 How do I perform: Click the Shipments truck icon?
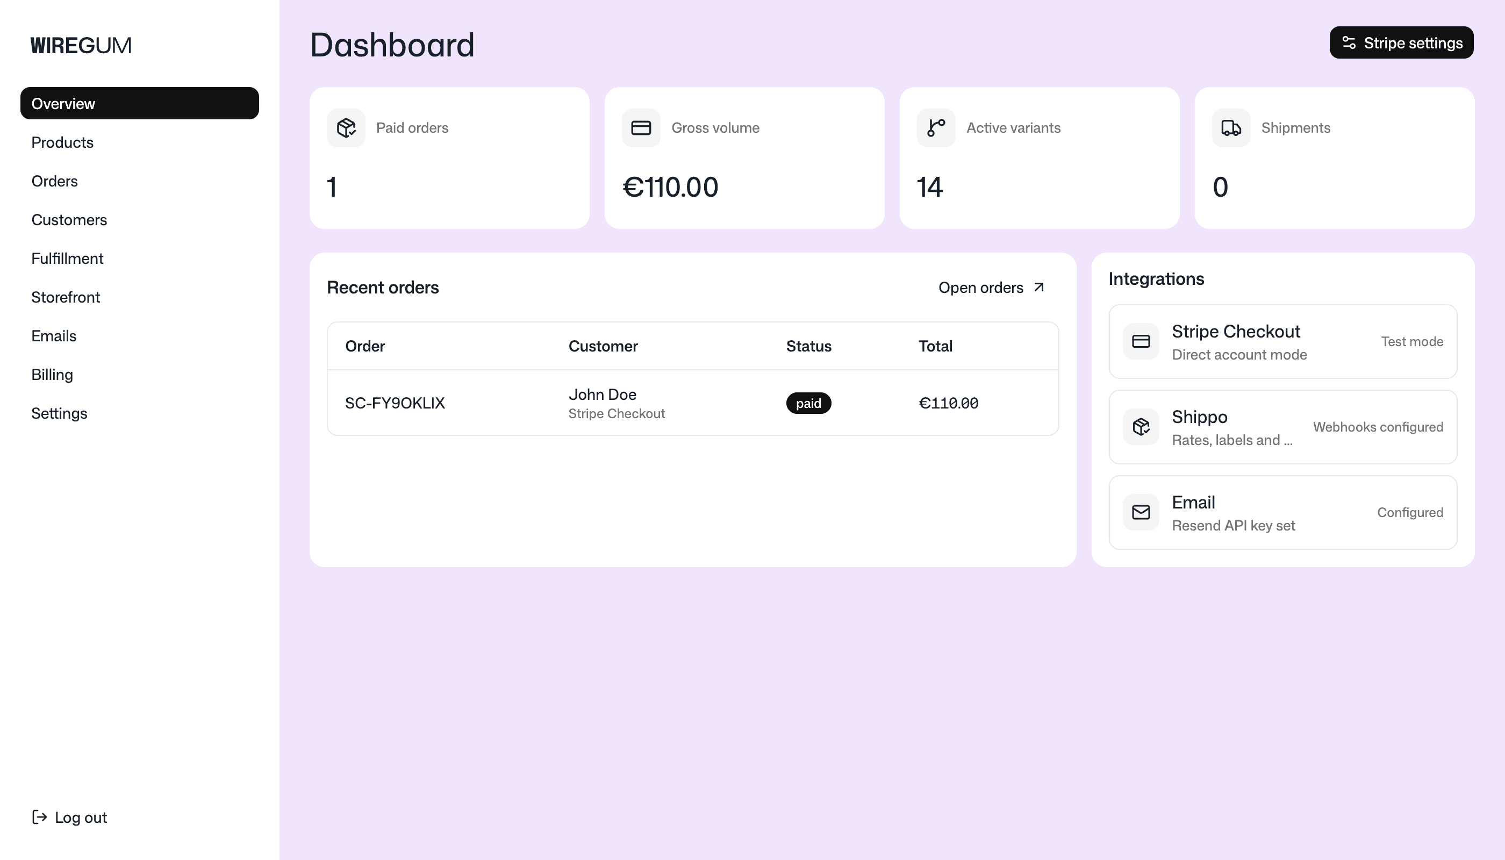(x=1231, y=127)
